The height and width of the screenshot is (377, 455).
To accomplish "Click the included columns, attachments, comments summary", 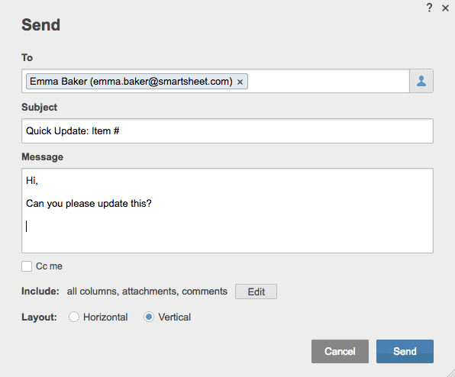I will click(147, 292).
